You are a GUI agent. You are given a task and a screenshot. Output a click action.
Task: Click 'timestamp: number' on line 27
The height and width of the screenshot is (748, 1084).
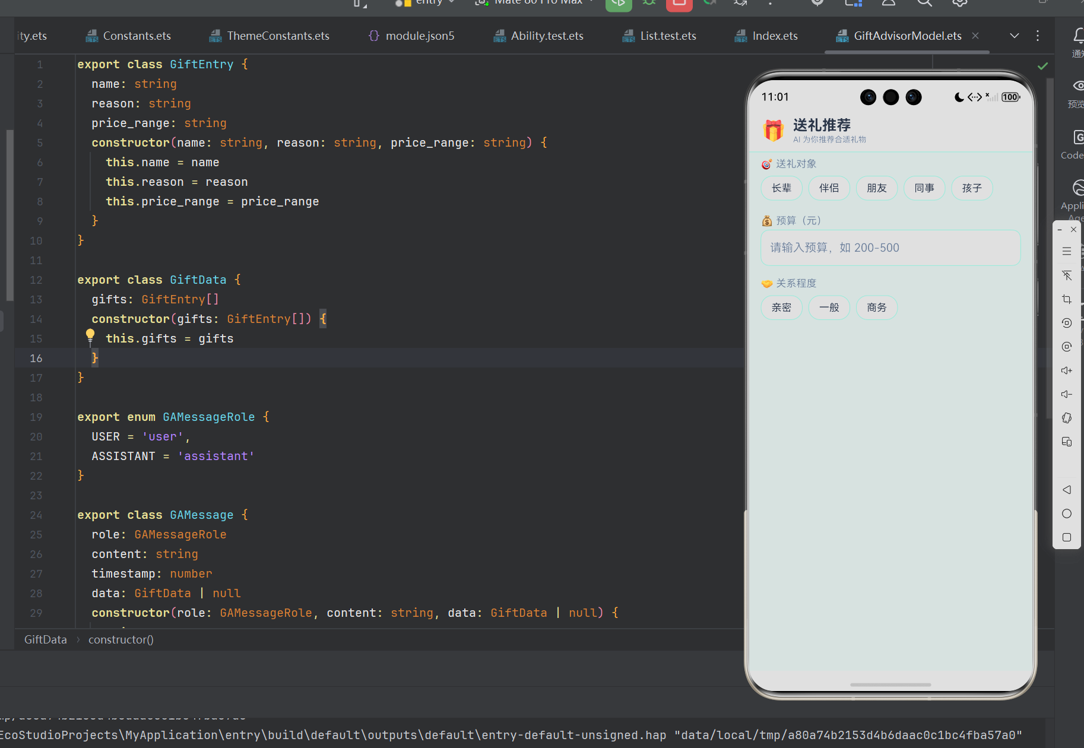click(152, 573)
